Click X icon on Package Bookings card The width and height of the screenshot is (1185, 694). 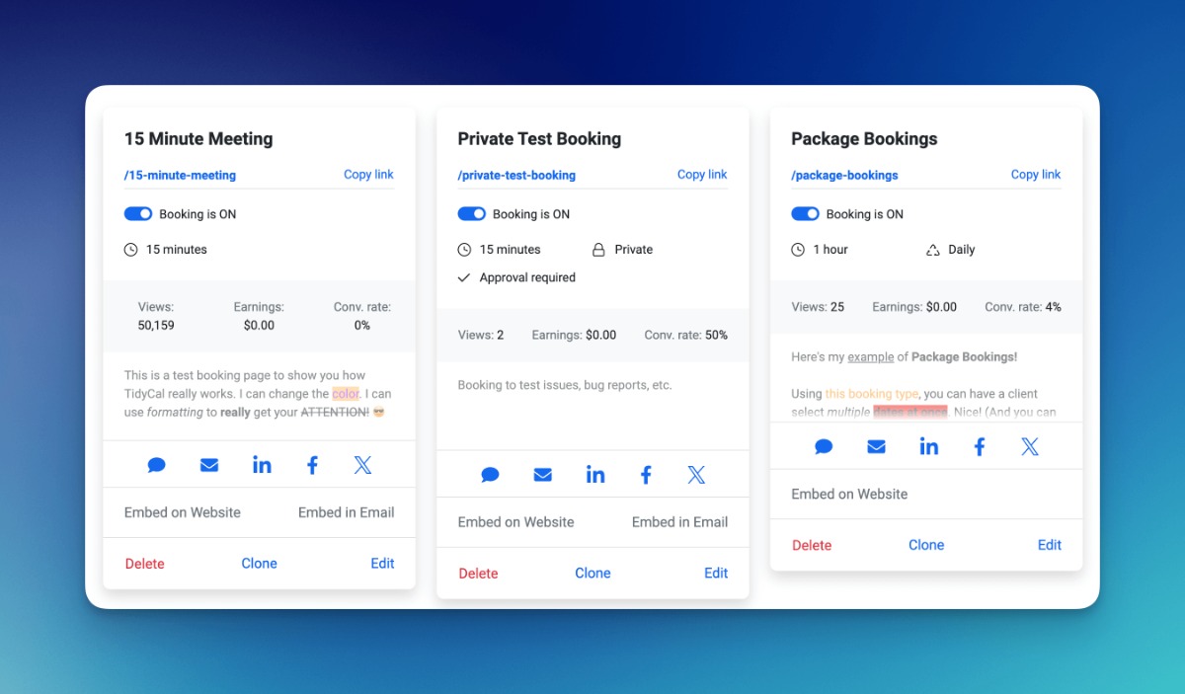point(1030,447)
